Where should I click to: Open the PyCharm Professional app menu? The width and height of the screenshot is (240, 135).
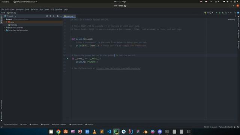point(25,1)
